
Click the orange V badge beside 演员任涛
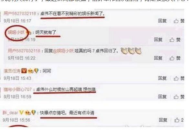coord(24,71)
